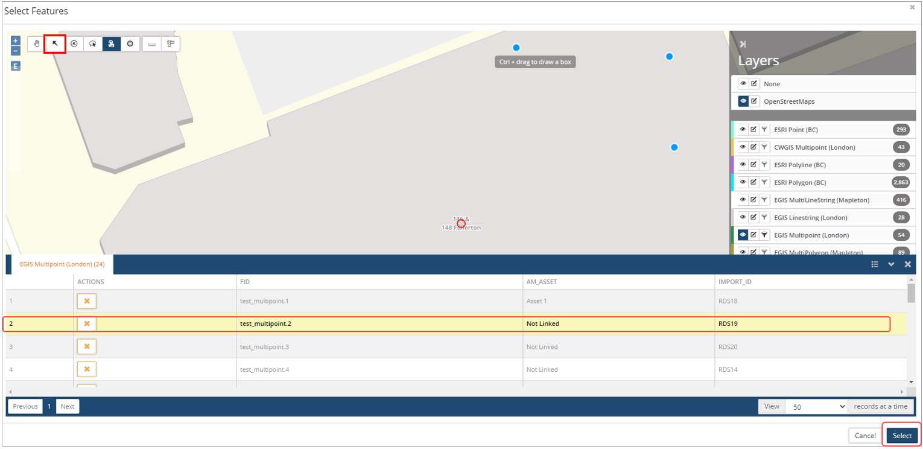This screenshot has width=923, height=449.
Task: Choose the circled-arrow selection tool
Action: [x=74, y=43]
